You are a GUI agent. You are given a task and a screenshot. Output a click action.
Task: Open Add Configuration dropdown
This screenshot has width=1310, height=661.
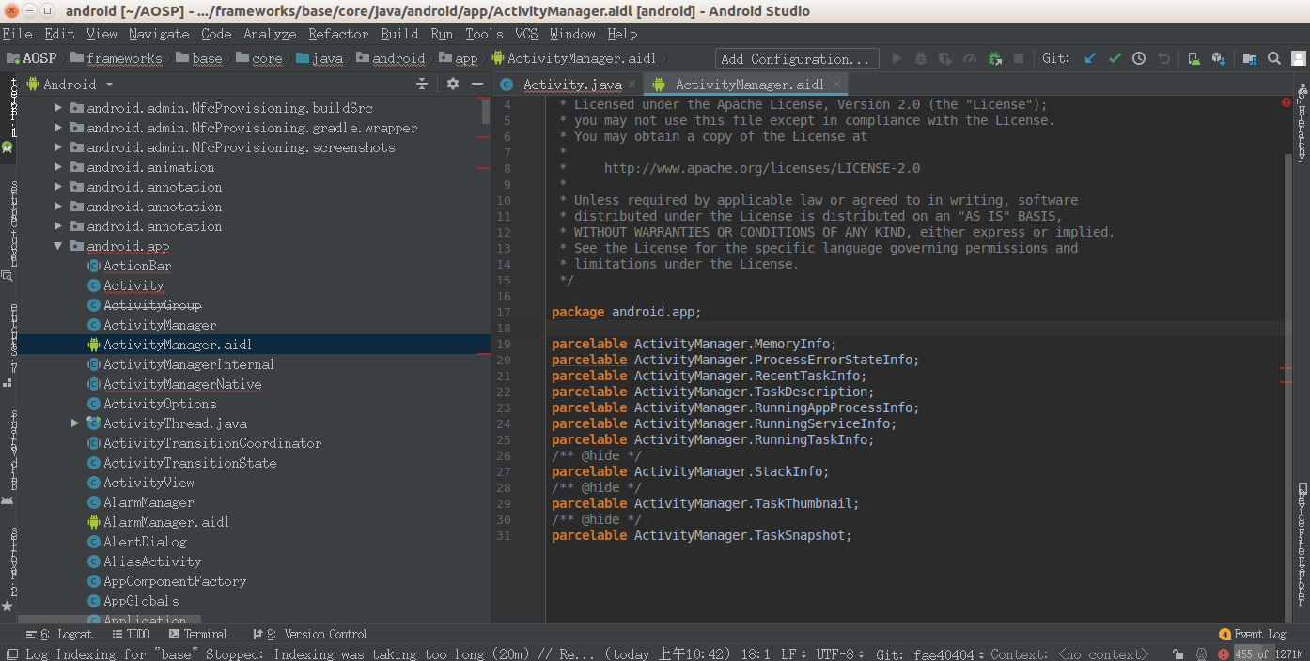(797, 58)
